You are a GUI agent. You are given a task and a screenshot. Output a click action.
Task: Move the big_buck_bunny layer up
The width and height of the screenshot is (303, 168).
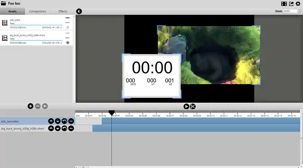click(51, 129)
